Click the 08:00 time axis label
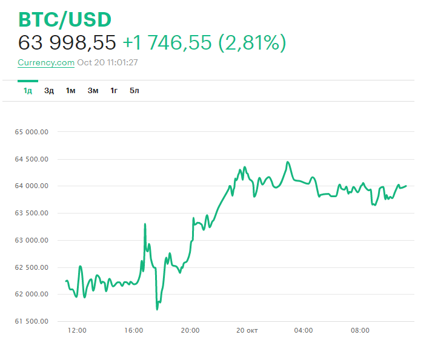Viewport: 432px width, 349px height. [360, 330]
